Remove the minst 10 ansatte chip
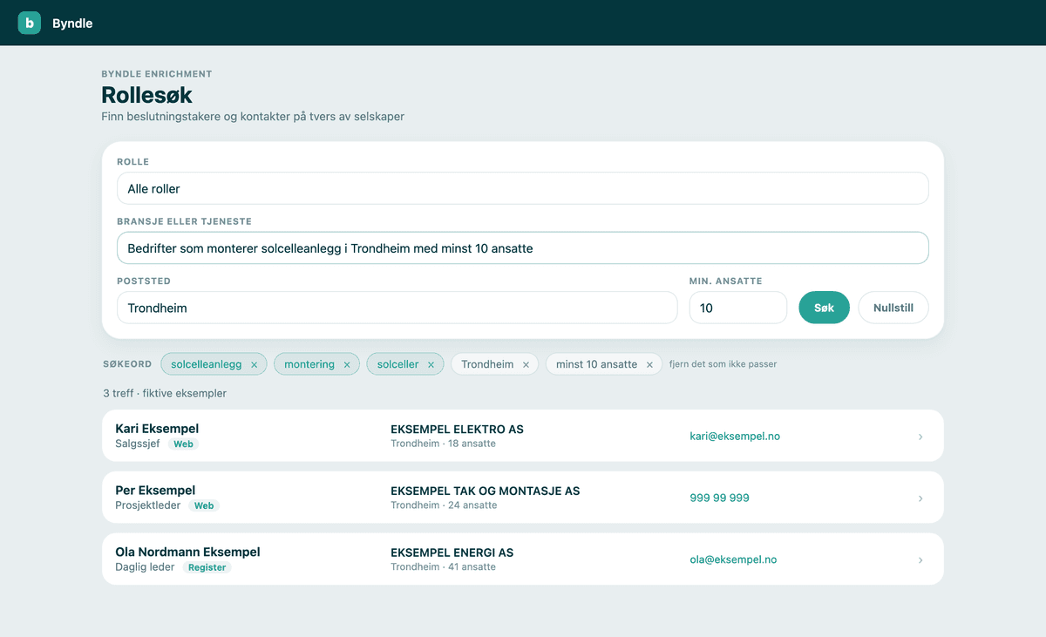The width and height of the screenshot is (1046, 637). pyautogui.click(x=649, y=364)
